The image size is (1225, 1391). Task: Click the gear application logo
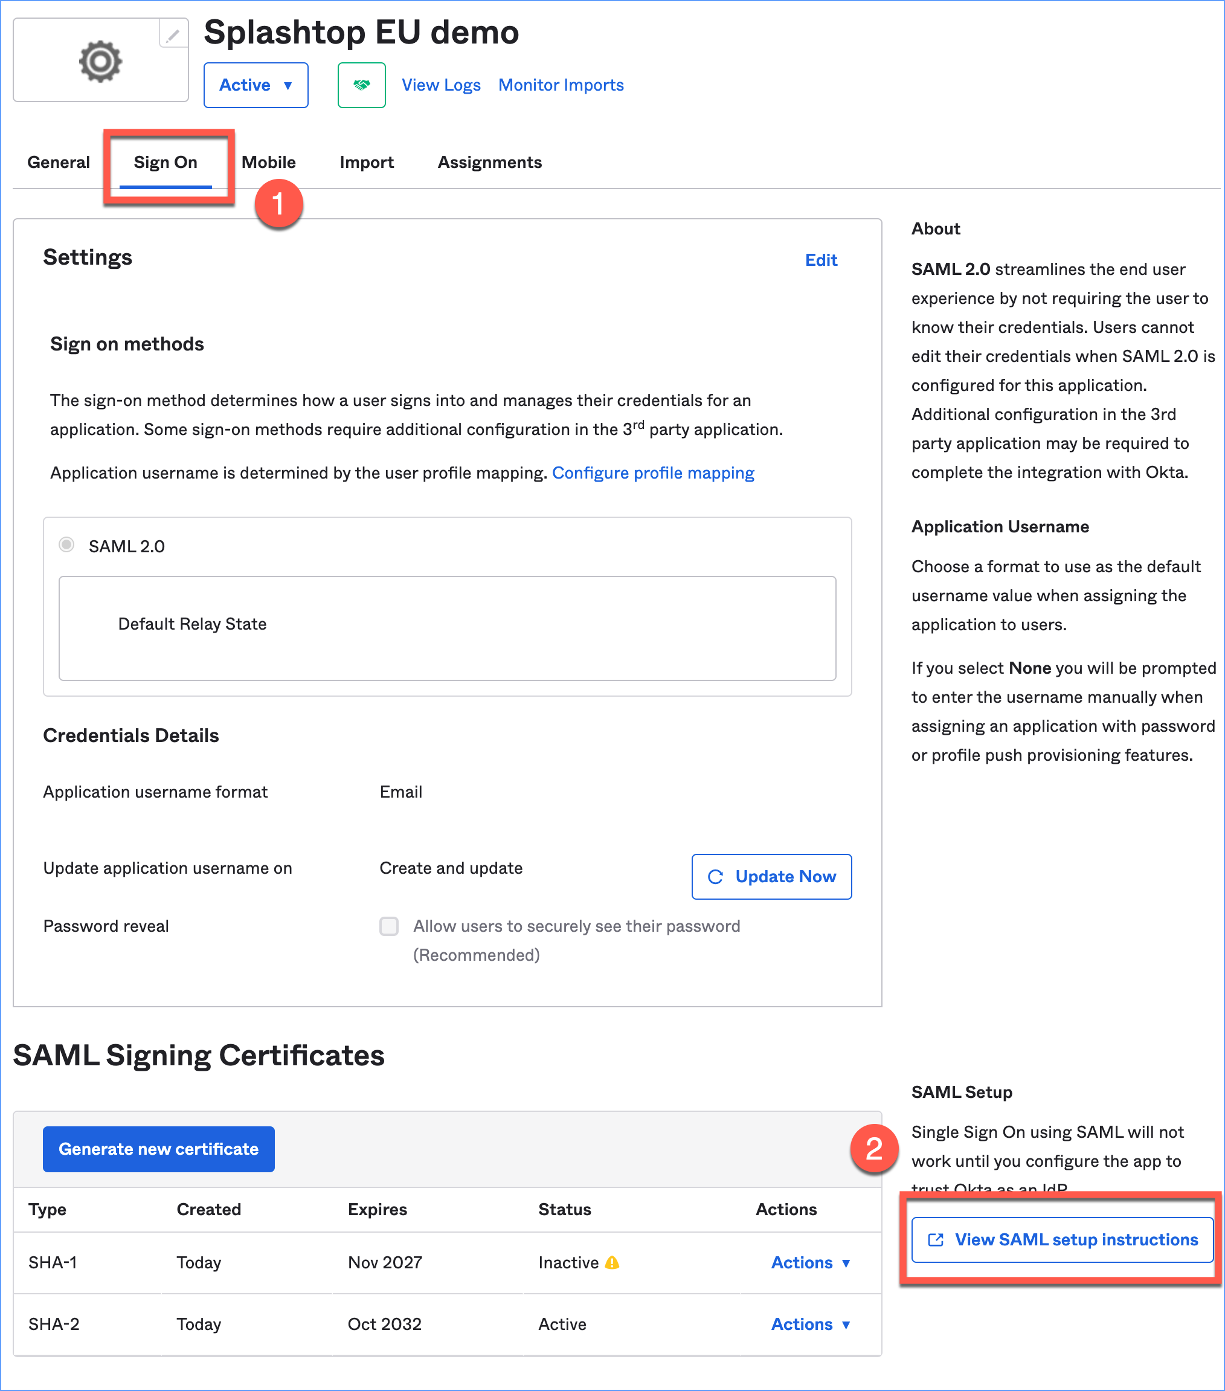pyautogui.click(x=101, y=61)
